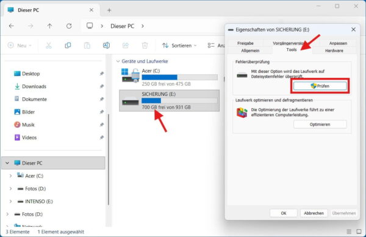The image size is (366, 237).
Task: Open the Neu dropdown menu
Action: 20,46
